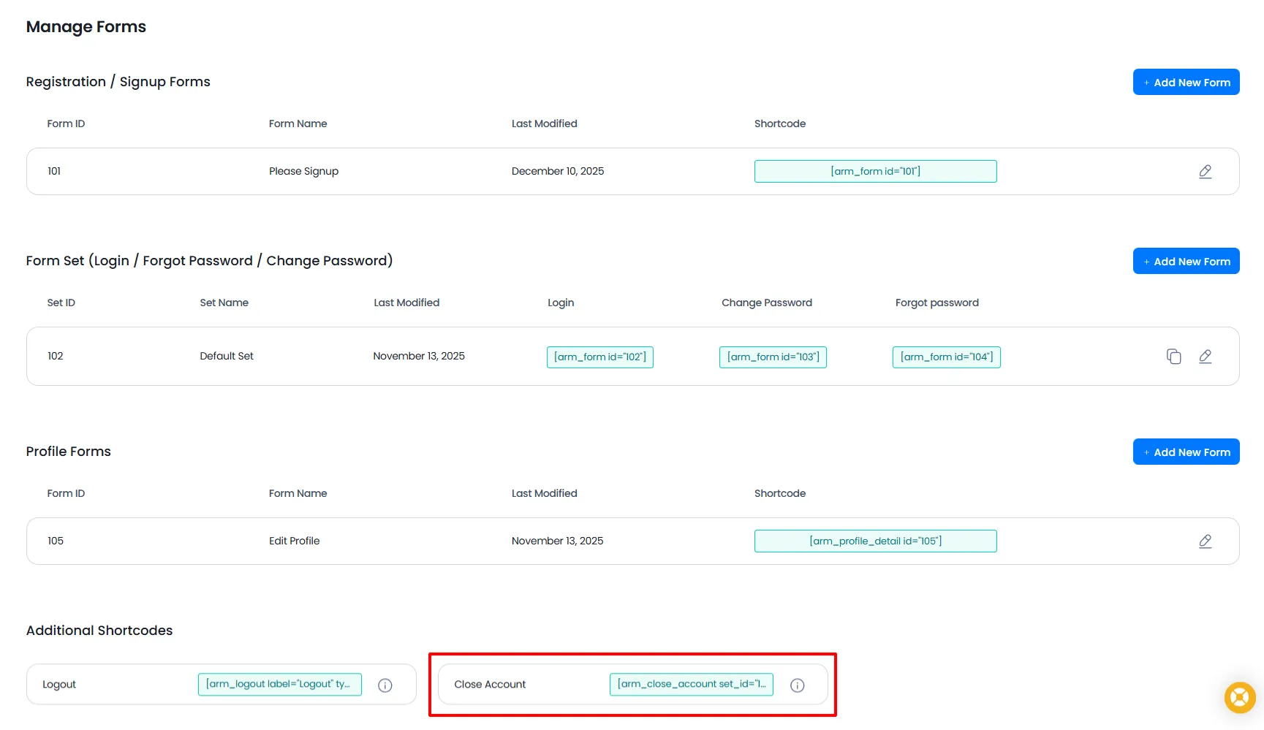Copy the arm_form id="101" shortcode
Viewport: 1264px width, 730px height.
pyautogui.click(x=875, y=172)
